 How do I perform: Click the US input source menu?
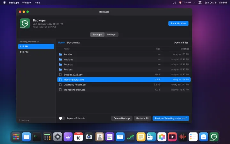pos(174,3)
